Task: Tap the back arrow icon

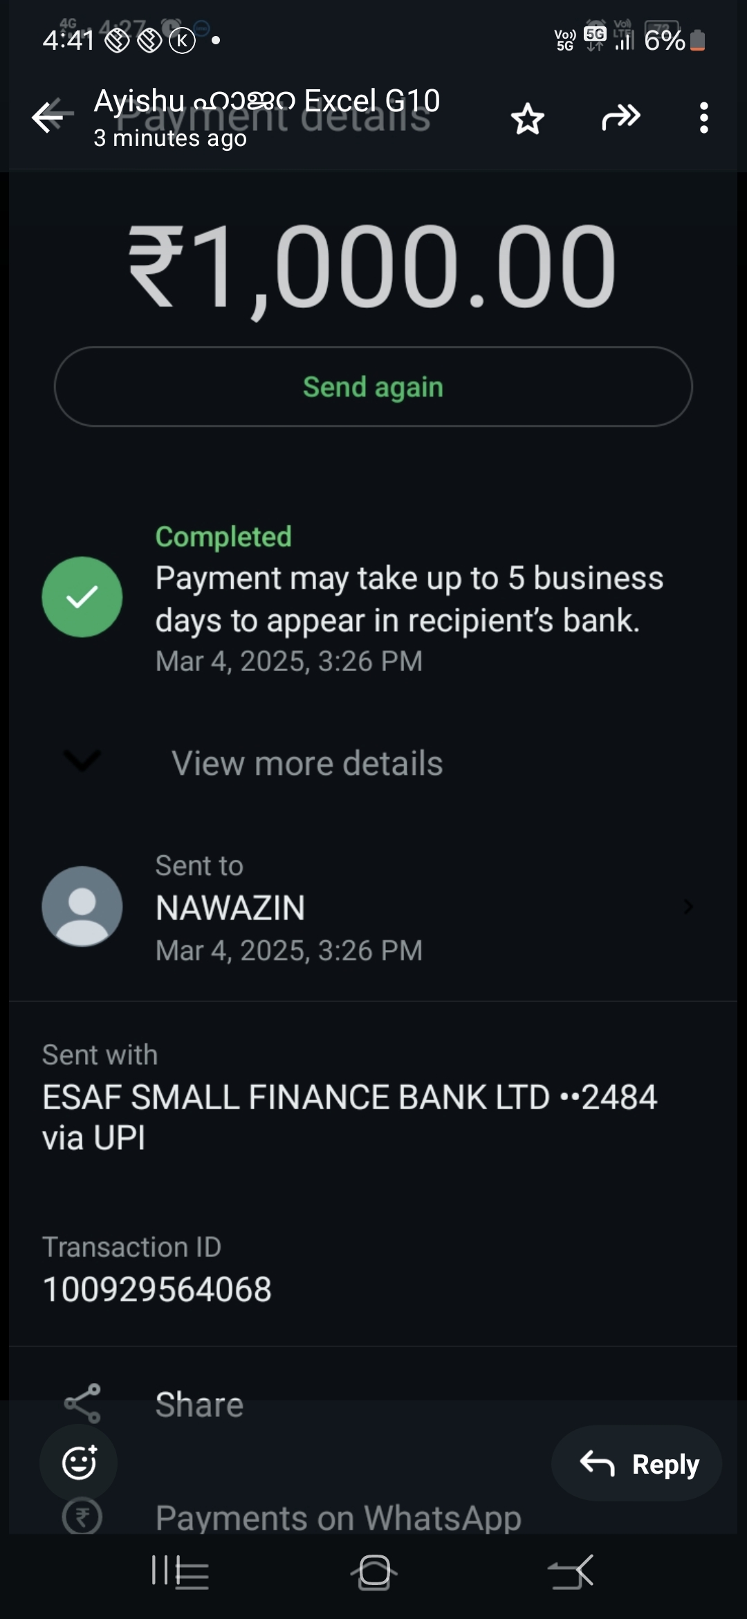Action: (x=50, y=117)
